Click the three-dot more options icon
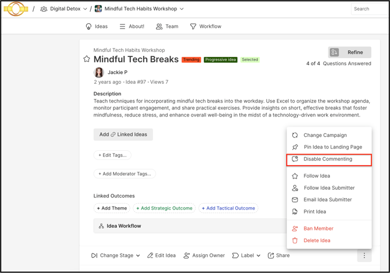 [364, 256]
